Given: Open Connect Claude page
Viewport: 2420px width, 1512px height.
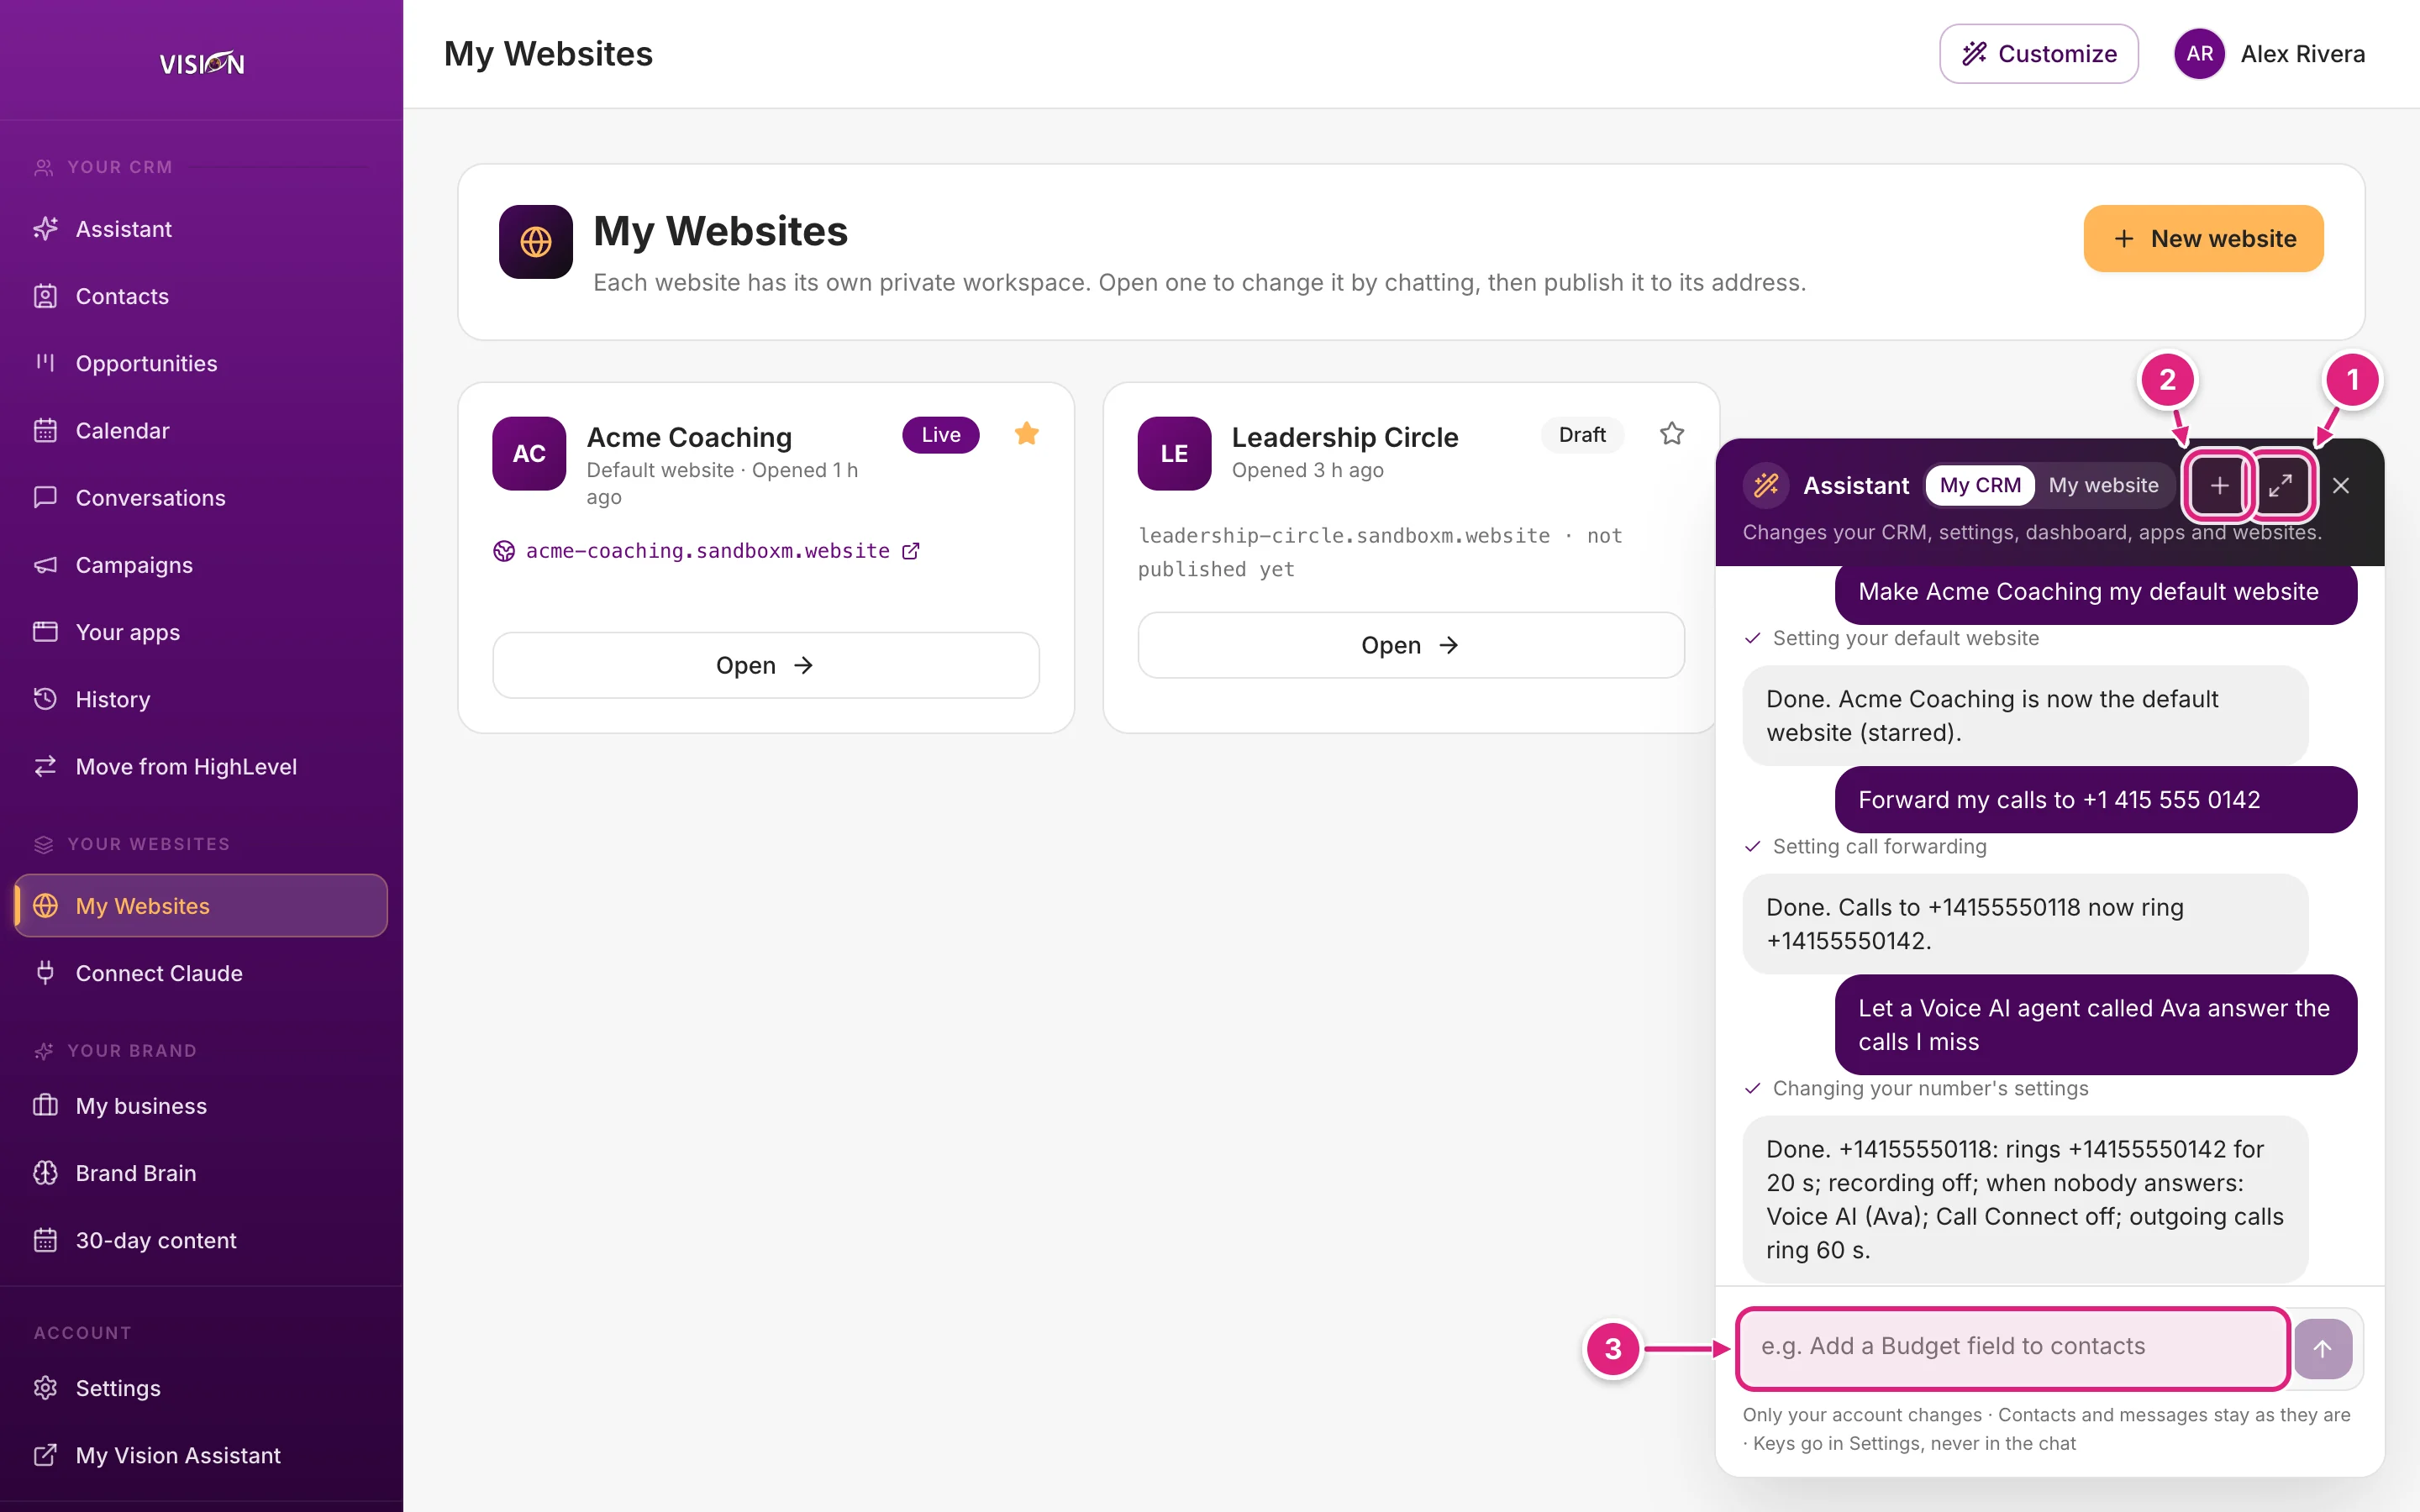Looking at the screenshot, I should (200, 973).
